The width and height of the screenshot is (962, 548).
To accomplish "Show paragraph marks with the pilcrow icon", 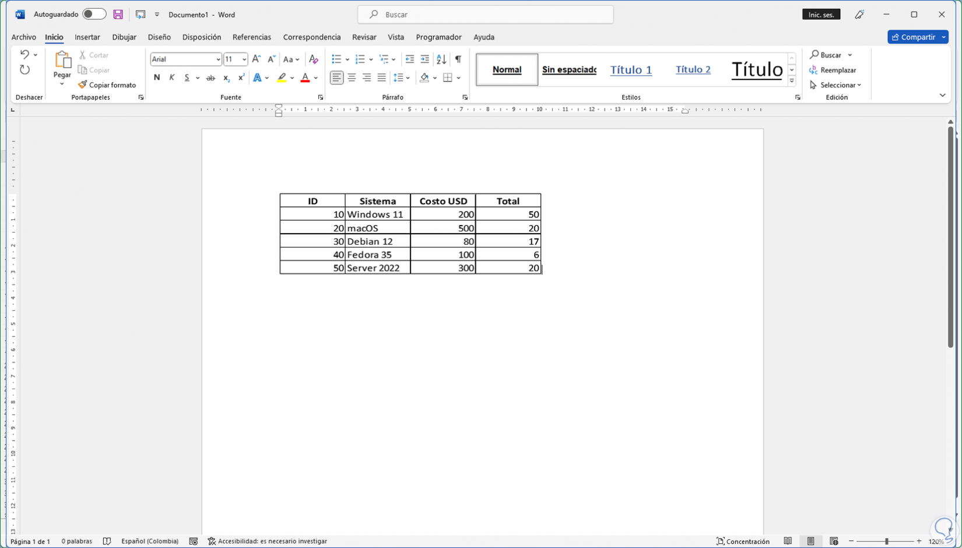I will click(458, 59).
